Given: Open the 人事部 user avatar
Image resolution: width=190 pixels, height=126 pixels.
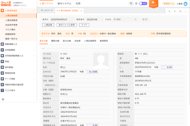Looking at the screenshot, I should (x=185, y=4).
